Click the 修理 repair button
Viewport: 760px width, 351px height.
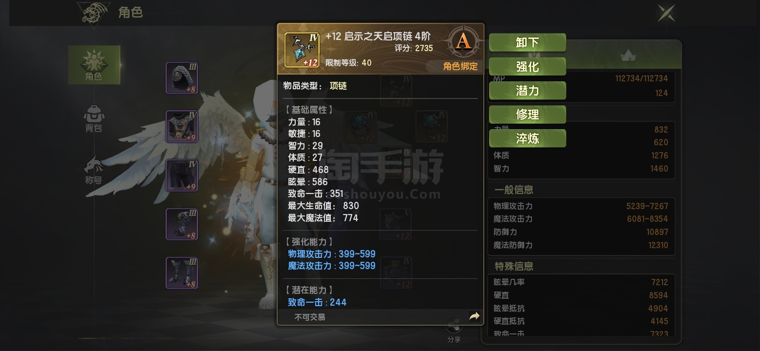[x=527, y=114]
